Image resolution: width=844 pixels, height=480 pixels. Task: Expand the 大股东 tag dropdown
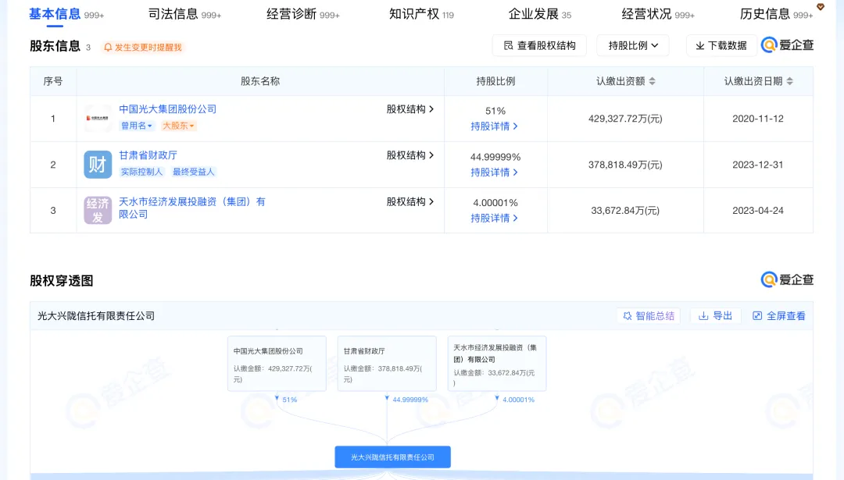point(178,126)
